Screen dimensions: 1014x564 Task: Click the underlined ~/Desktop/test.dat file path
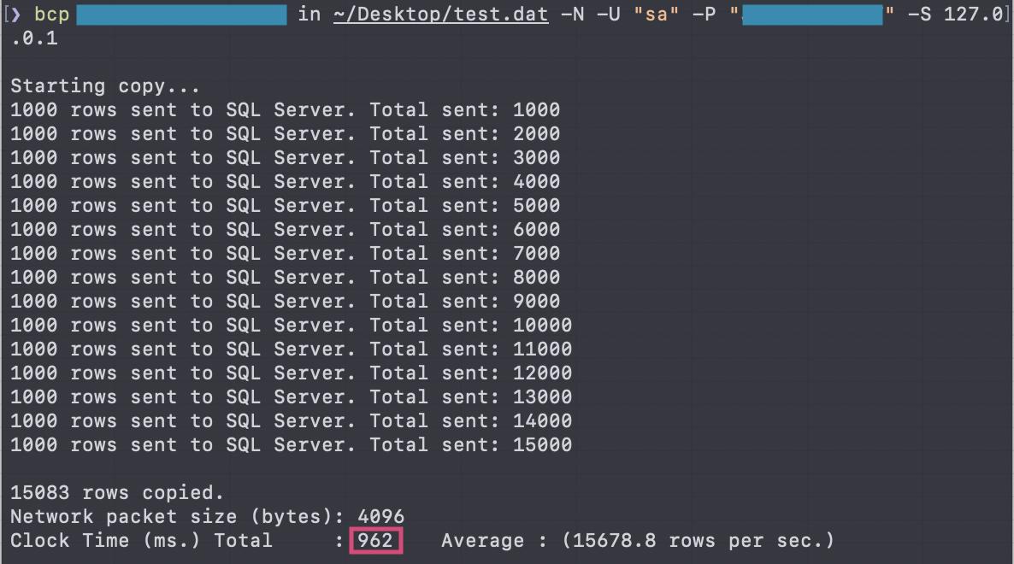(x=441, y=15)
